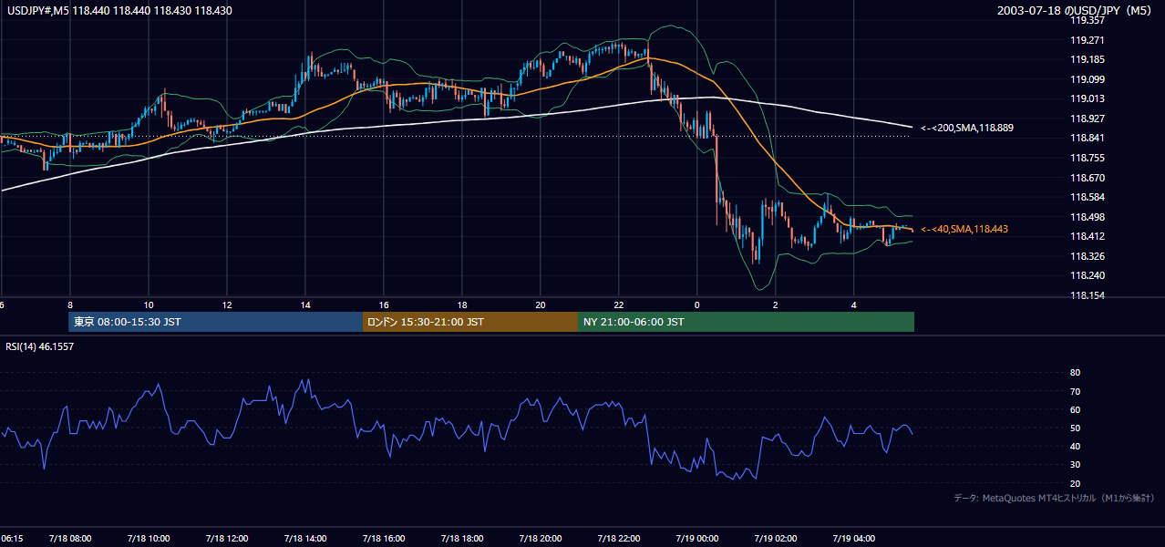Click the 7/18 18:00 date label
Image resolution: width=1165 pixels, height=547 pixels.
pyautogui.click(x=461, y=539)
